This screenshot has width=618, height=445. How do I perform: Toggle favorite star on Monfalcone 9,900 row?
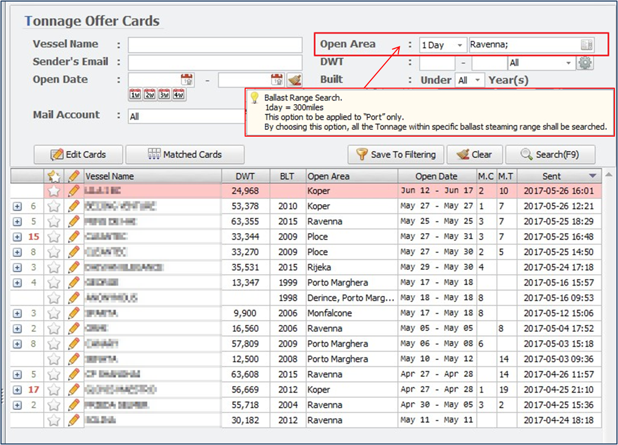pos(54,313)
